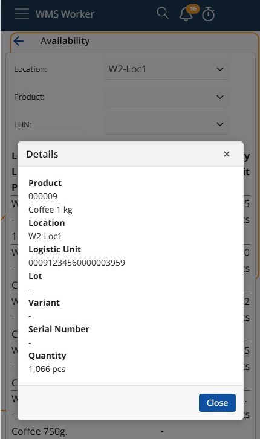
Task: Click the quantity value 1,066 pcs
Action: tap(47, 369)
